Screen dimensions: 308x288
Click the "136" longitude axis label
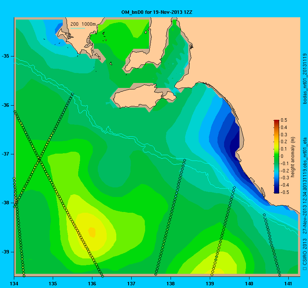(92, 283)
